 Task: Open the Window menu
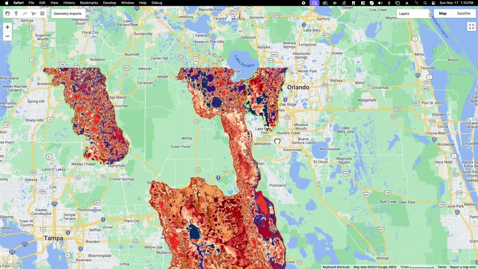128,3
